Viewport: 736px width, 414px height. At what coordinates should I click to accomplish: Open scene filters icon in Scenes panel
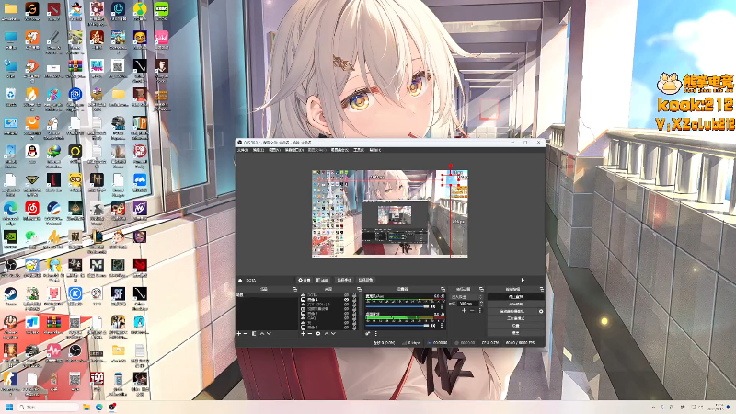(x=254, y=334)
